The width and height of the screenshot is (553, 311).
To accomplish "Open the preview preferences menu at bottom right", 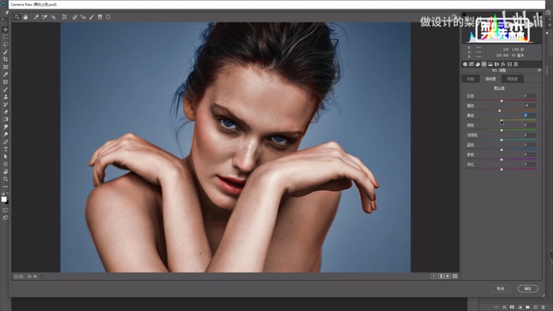I will 454,277.
